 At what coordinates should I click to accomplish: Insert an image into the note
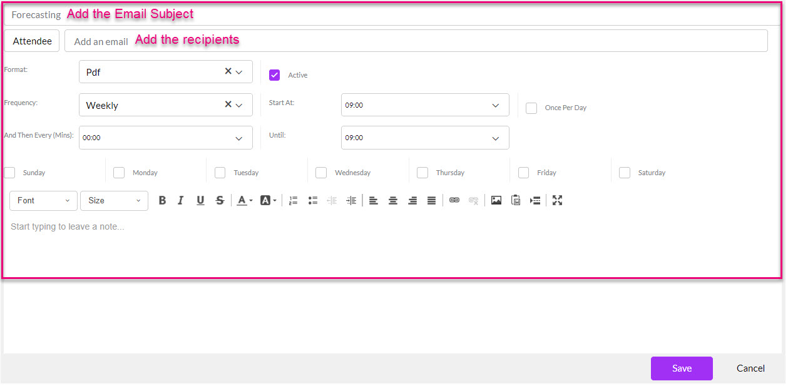(496, 200)
